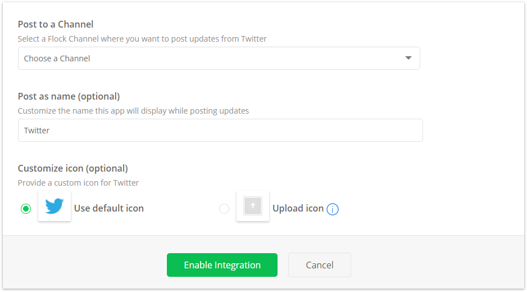
Task: Click the Select a Flock Channel description text
Action: click(142, 39)
